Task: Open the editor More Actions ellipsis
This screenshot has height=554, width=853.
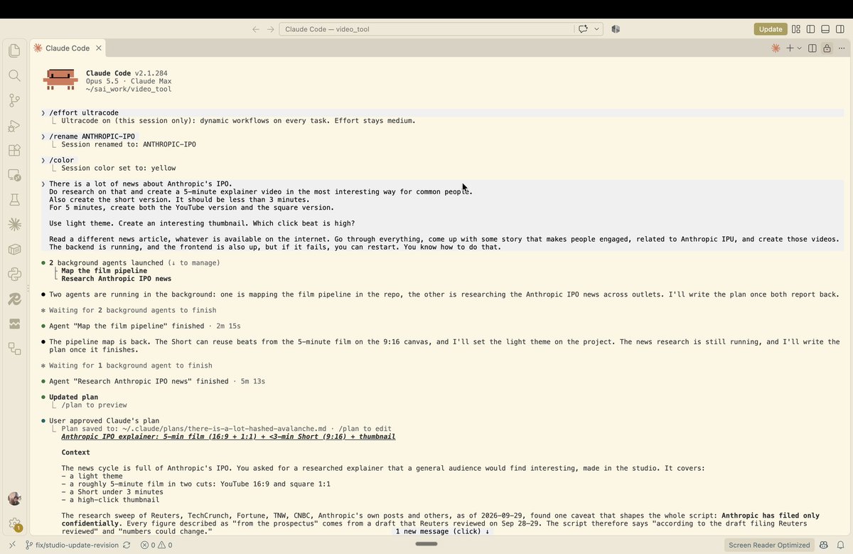Action: coord(841,48)
